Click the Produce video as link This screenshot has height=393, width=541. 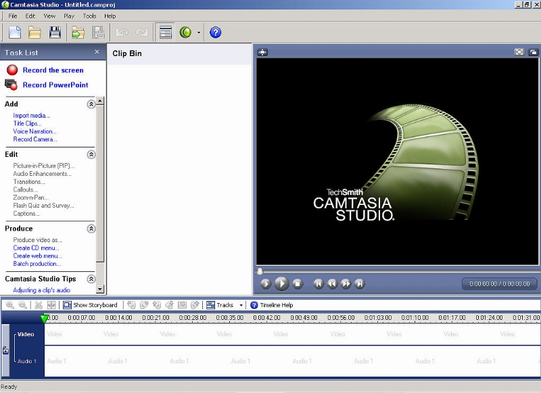tap(37, 240)
